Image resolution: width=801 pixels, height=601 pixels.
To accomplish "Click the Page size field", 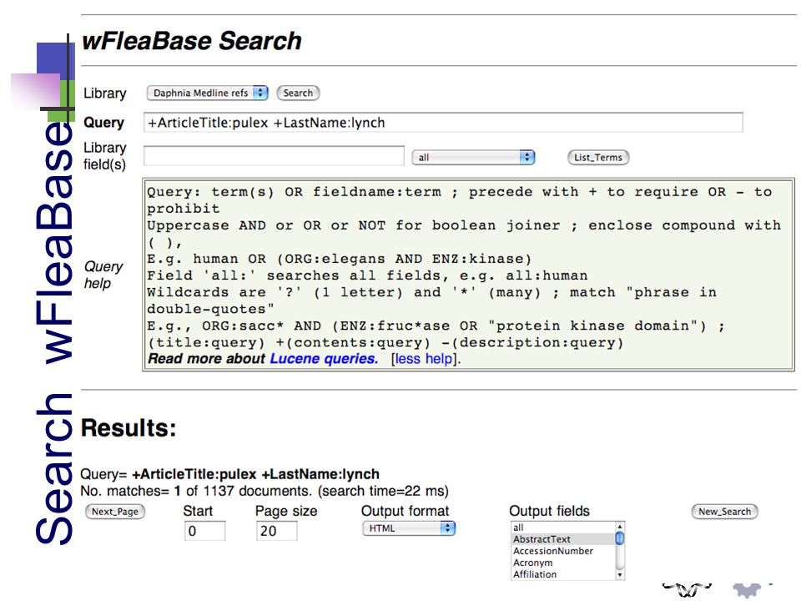I will [276, 531].
